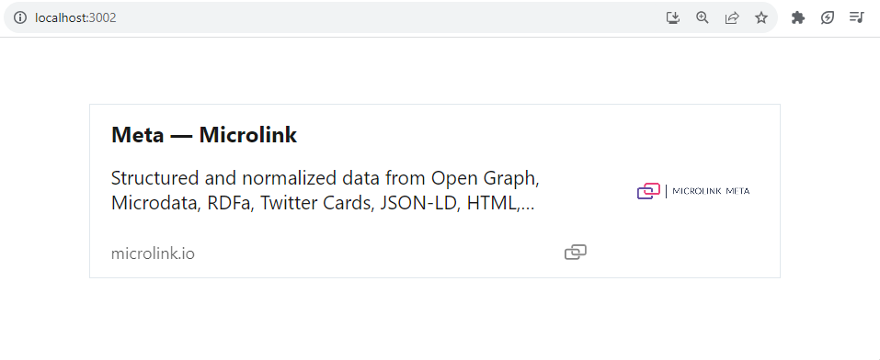Viewport: 880px width, 360px height.
Task: Click Microlink word in the card title
Action: tap(248, 135)
